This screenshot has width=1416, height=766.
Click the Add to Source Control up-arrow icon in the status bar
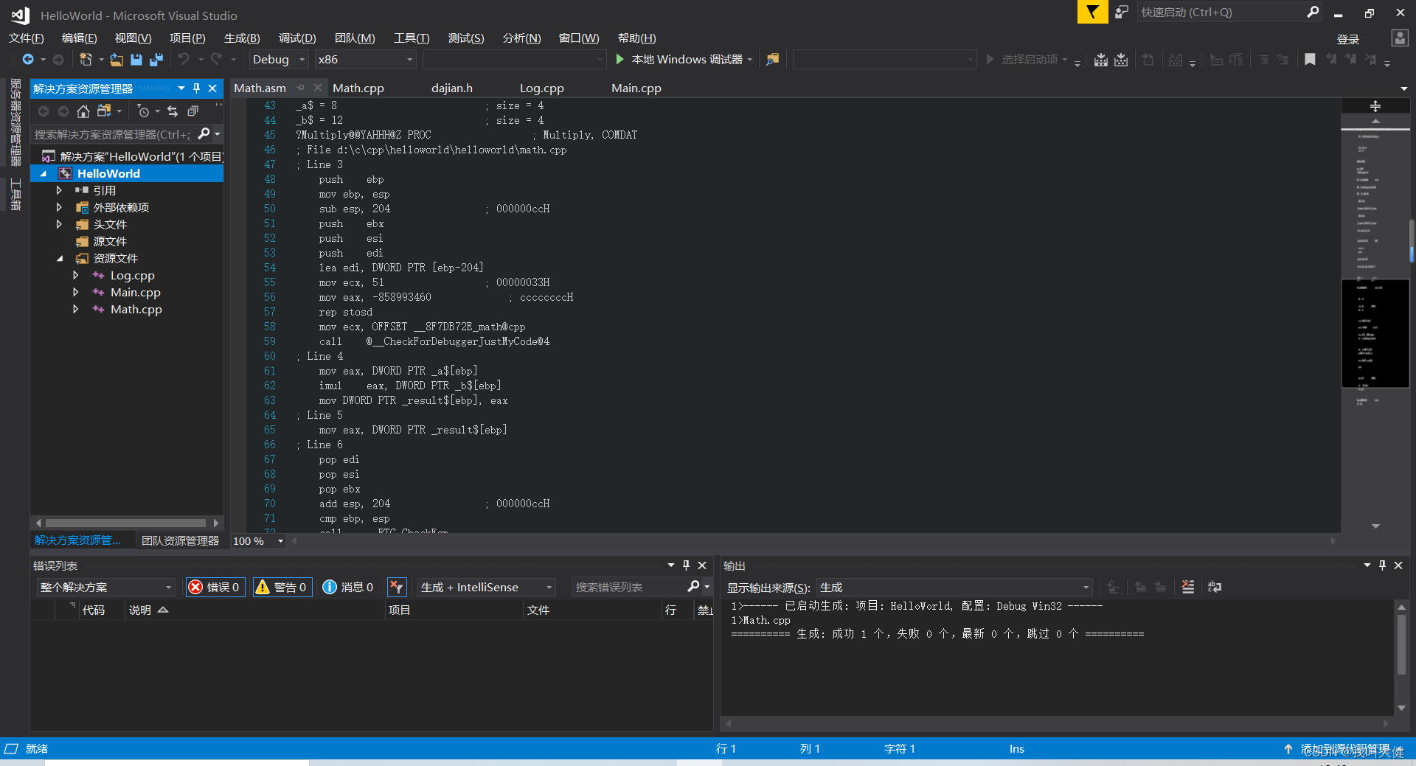[1288, 748]
